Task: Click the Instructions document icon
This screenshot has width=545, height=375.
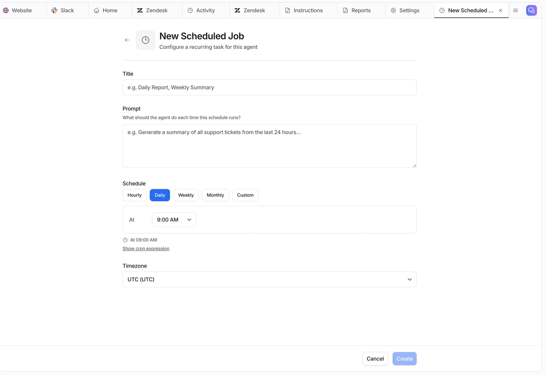Action: (287, 10)
